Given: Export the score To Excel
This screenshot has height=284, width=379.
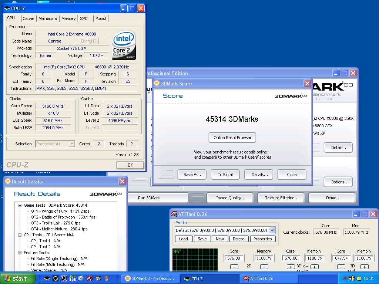Looking at the screenshot, I should pos(225,175).
